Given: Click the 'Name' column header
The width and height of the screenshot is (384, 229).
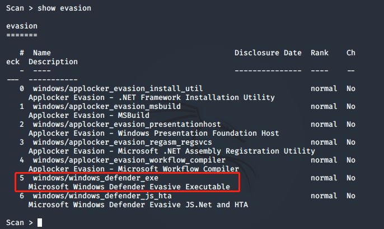Looking at the screenshot, I should (x=42, y=53).
